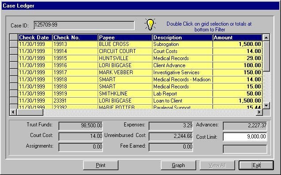The image size is (281, 175).
Task: Click check number 19917 cell
Action: 75,72
